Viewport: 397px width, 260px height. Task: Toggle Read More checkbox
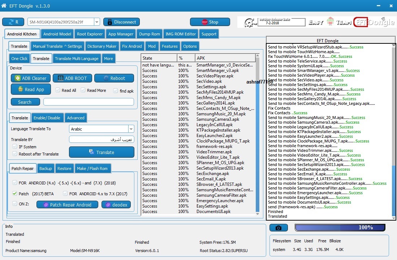(83, 90)
